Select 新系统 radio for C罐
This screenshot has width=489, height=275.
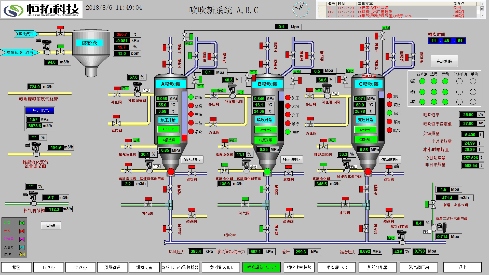tap(422, 102)
